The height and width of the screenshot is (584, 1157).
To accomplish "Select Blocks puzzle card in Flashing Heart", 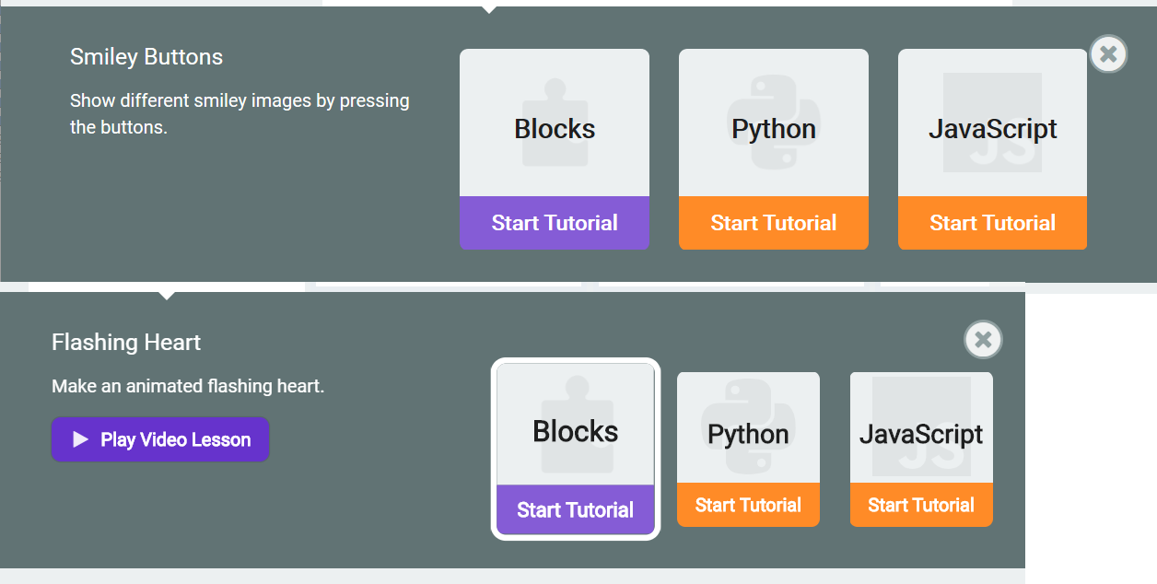I will pyautogui.click(x=576, y=425).
